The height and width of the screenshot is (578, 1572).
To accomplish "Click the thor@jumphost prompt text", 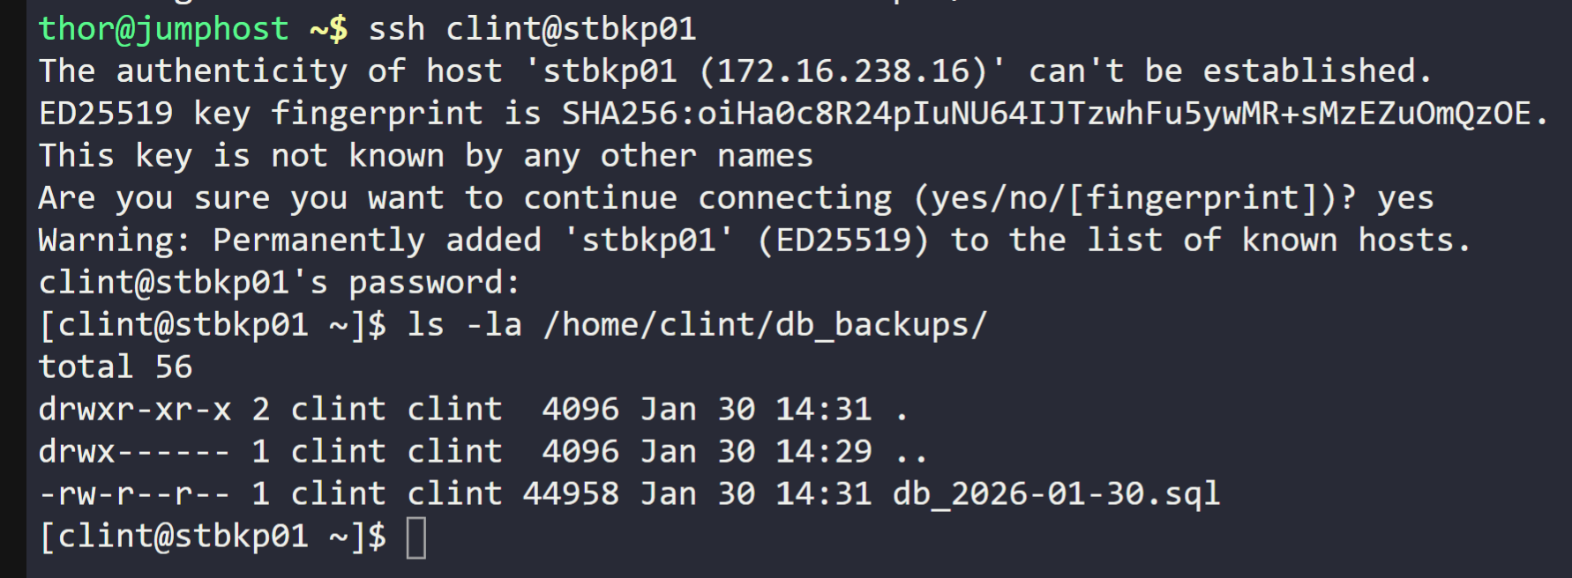I will pyautogui.click(x=163, y=29).
